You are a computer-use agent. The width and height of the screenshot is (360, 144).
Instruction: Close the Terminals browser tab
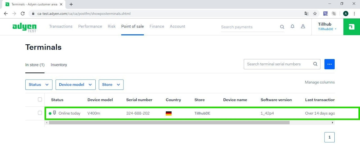(x=61, y=4)
